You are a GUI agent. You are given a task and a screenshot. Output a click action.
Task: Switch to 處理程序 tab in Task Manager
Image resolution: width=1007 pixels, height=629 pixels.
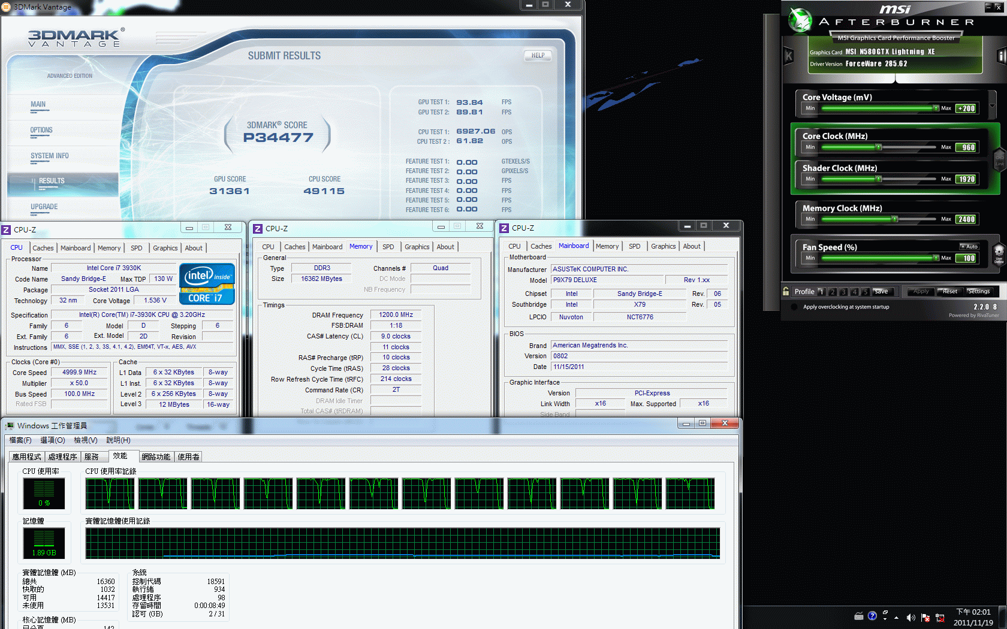coord(63,457)
